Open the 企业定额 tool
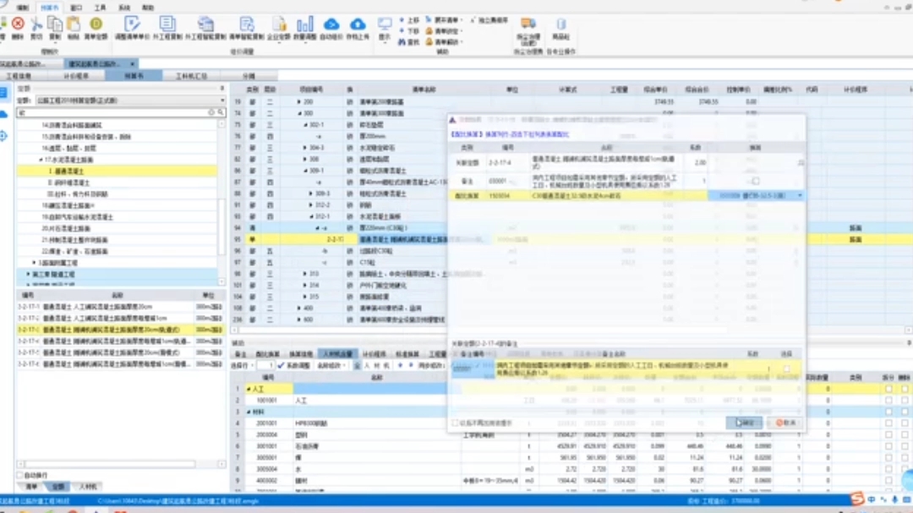This screenshot has height=513, width=913. 279,27
